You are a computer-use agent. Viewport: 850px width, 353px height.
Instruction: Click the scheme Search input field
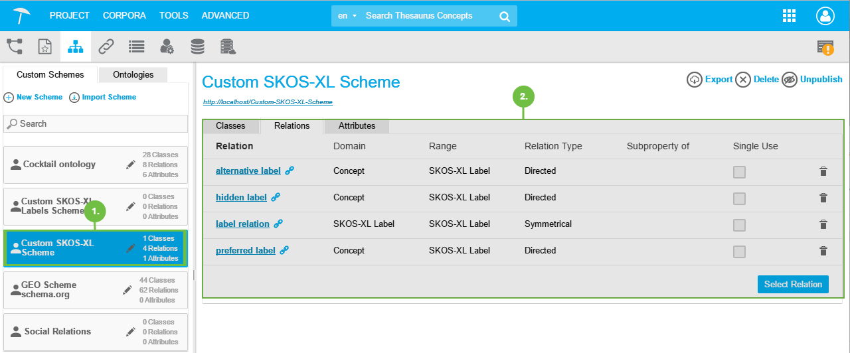[x=96, y=123]
